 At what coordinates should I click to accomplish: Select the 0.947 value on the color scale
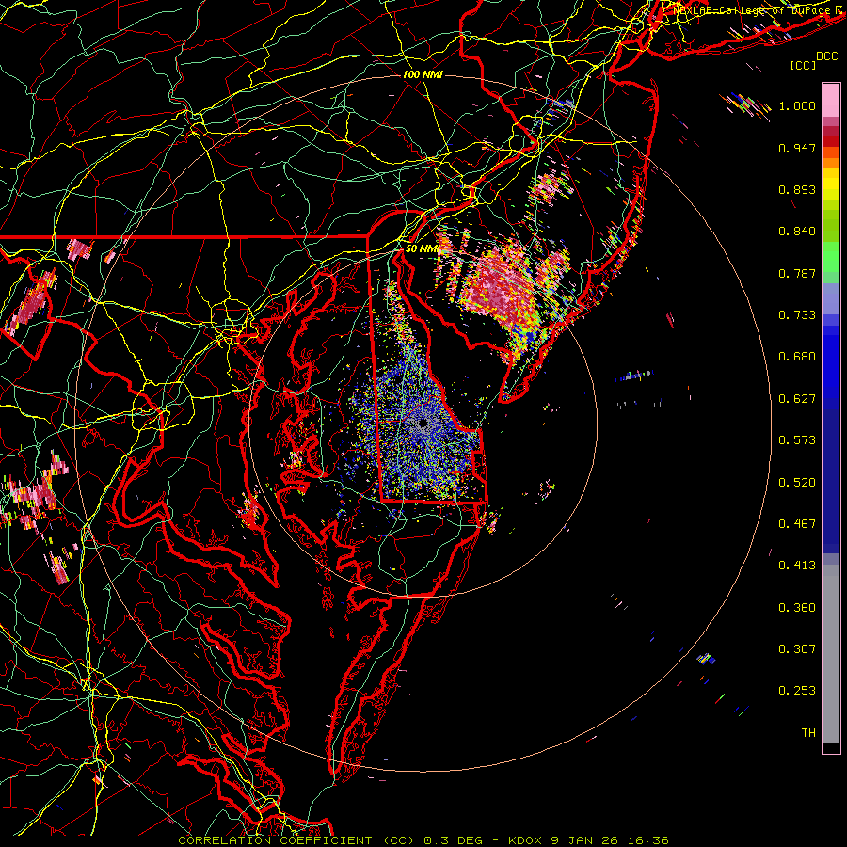coord(797,148)
